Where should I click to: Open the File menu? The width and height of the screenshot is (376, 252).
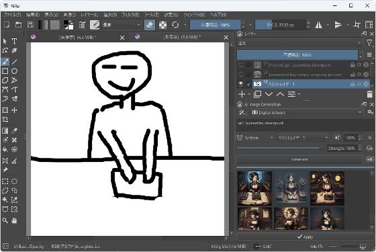[x=12, y=15]
